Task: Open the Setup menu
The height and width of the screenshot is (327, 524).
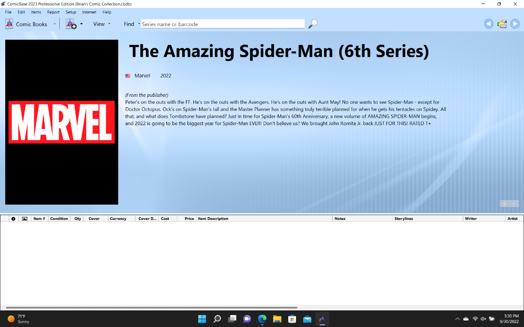Action: point(71,12)
